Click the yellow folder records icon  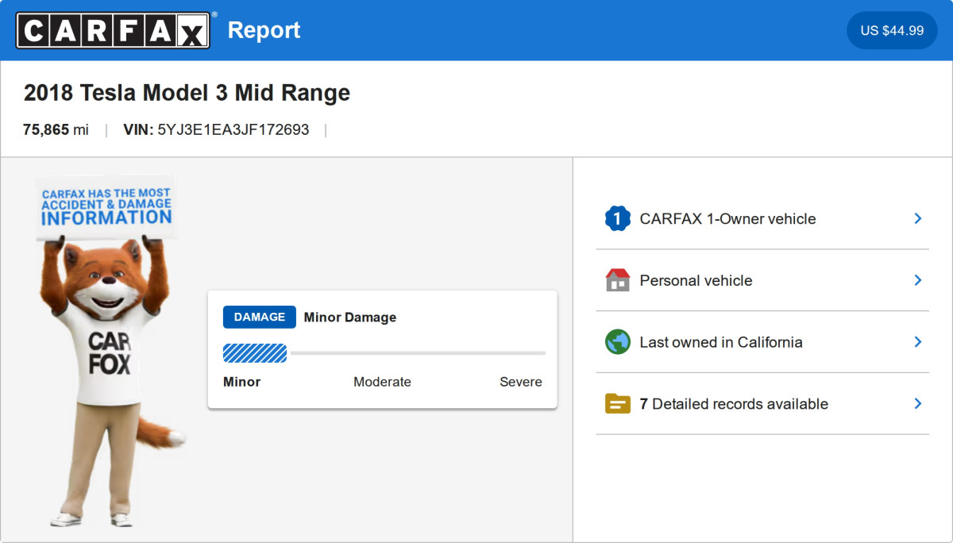[x=617, y=404]
